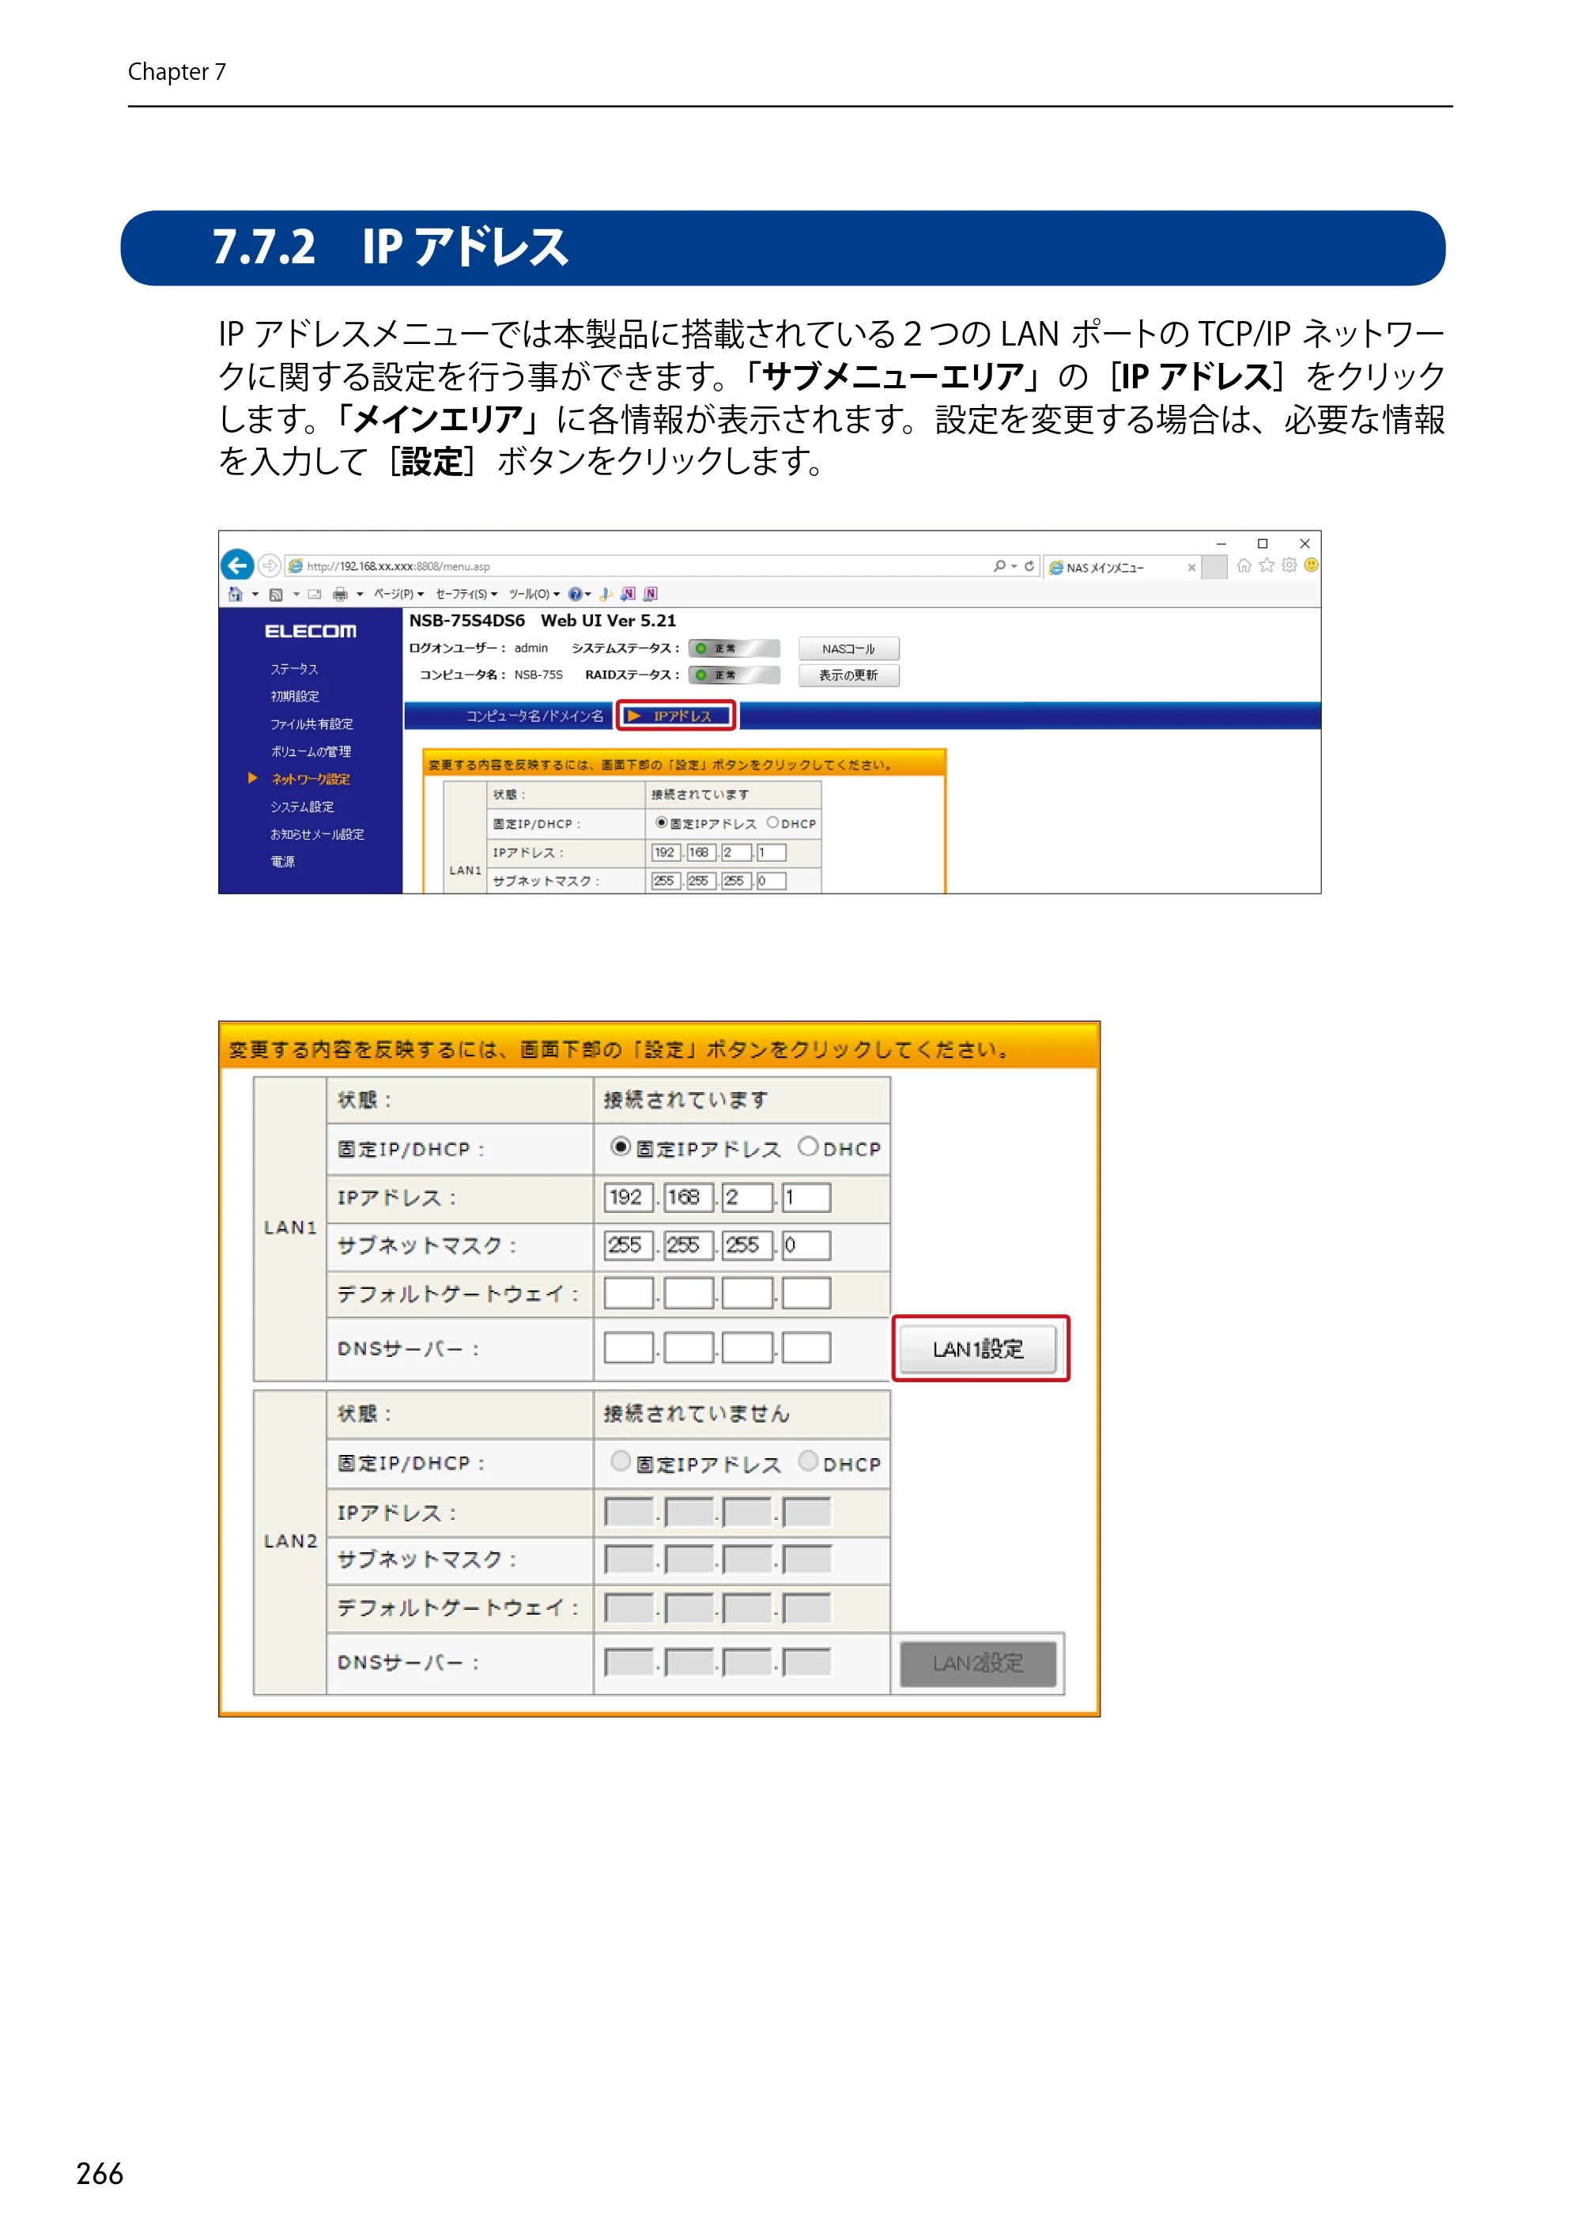This screenshot has width=1582, height=2237.
Task: Click the browser back arrow button
Action: click(x=236, y=565)
